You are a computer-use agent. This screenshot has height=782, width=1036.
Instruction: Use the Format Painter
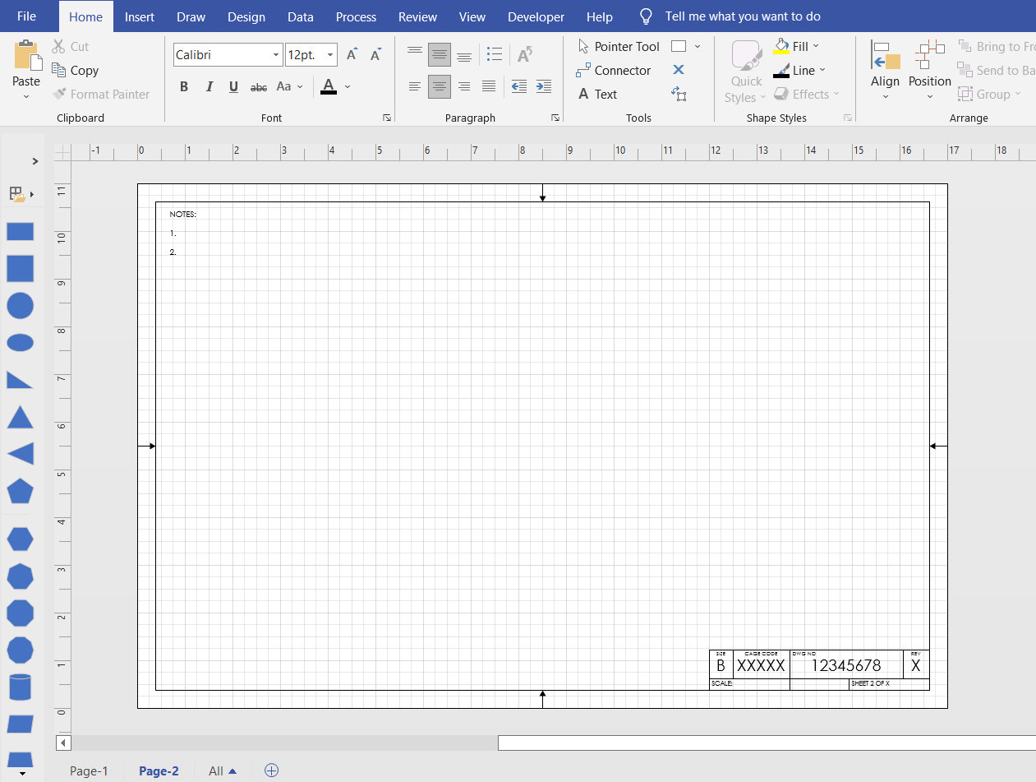tap(101, 94)
